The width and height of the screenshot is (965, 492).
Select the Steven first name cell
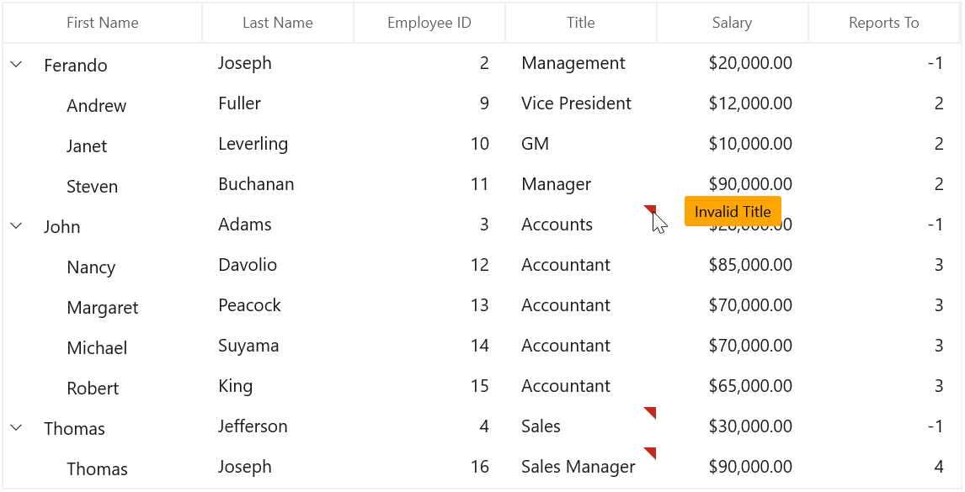102,184
